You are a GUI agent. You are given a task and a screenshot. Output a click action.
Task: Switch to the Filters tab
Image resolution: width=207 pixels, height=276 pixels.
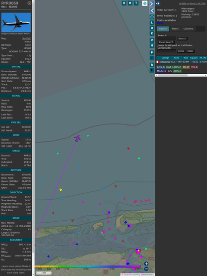(175, 29)
